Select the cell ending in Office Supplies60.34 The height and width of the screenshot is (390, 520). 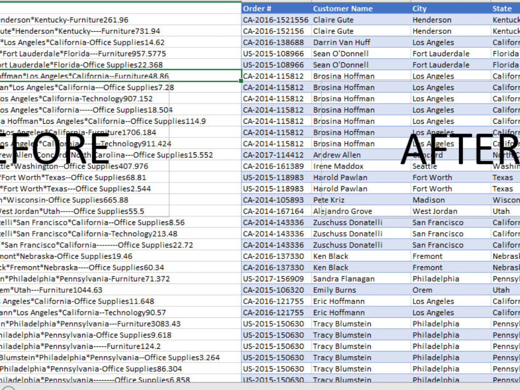pyautogui.click(x=121, y=267)
